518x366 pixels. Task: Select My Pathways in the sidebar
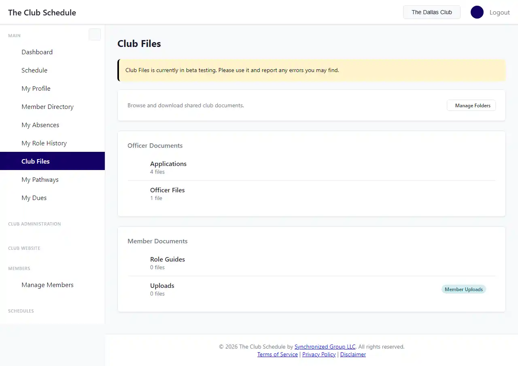40,179
